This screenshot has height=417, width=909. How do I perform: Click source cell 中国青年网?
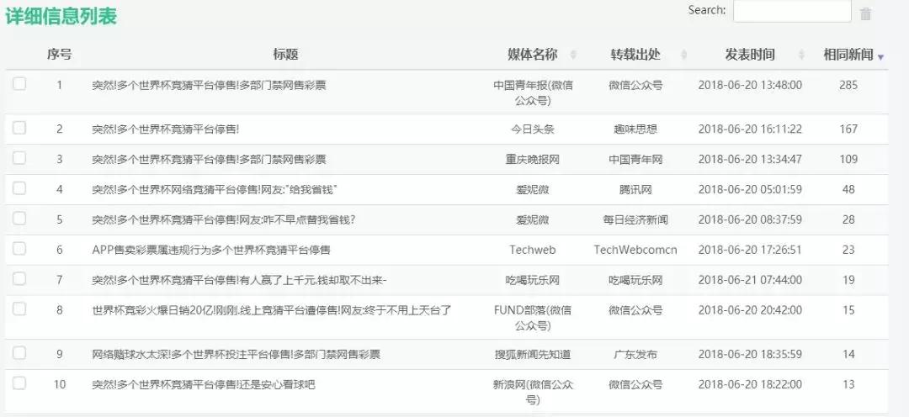pyautogui.click(x=635, y=159)
